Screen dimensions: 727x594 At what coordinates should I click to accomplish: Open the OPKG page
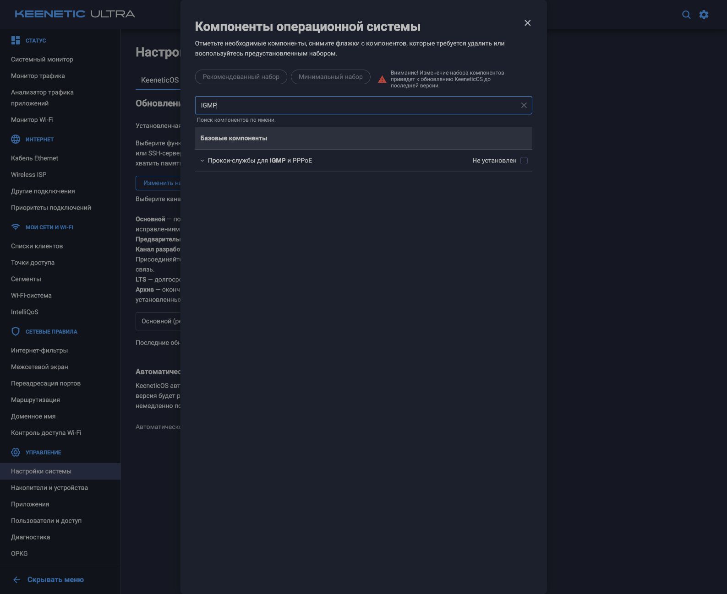19,554
